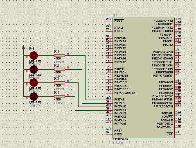
Task: Click resistor R1 body
Action: [x=59, y=55]
